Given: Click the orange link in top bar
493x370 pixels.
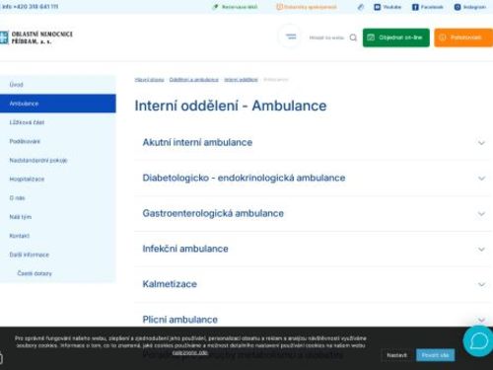Looking at the screenshot, I should (307, 7).
